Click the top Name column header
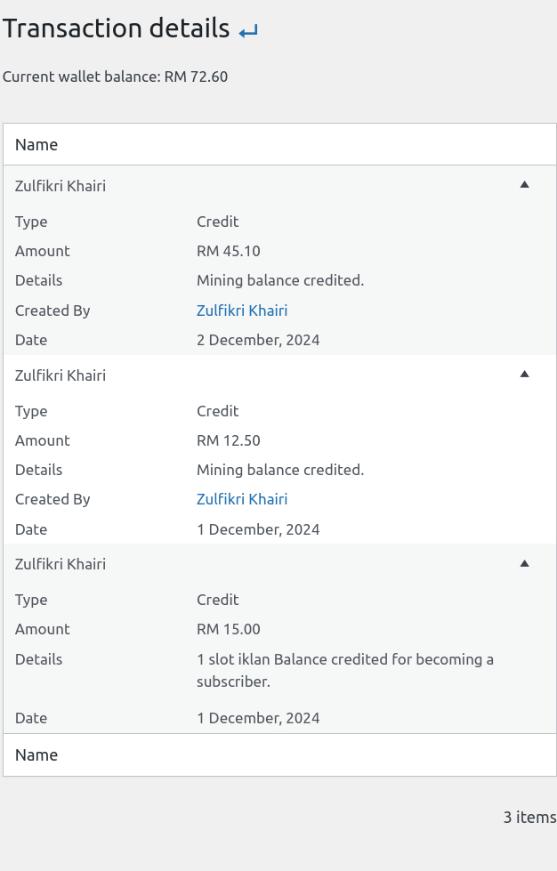 coord(36,144)
